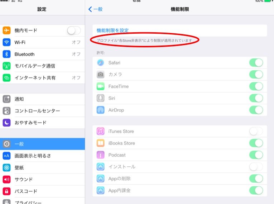Image resolution: width=274 pixels, height=204 pixels.
Task: Toggle the Safari switch
Action: point(256,63)
